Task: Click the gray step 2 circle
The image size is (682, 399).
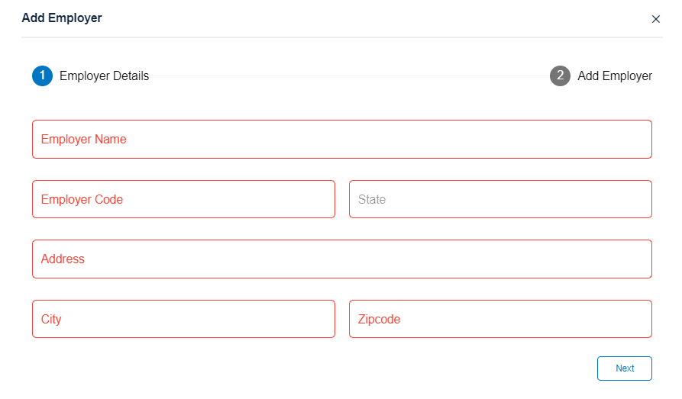Action: tap(560, 76)
